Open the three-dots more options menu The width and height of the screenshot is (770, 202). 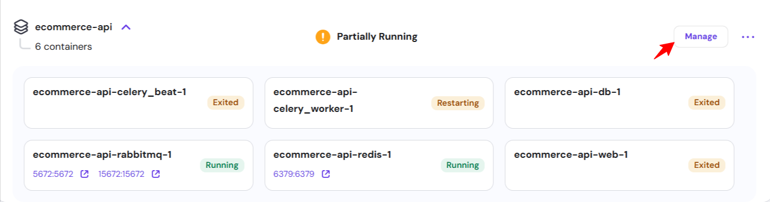[748, 37]
